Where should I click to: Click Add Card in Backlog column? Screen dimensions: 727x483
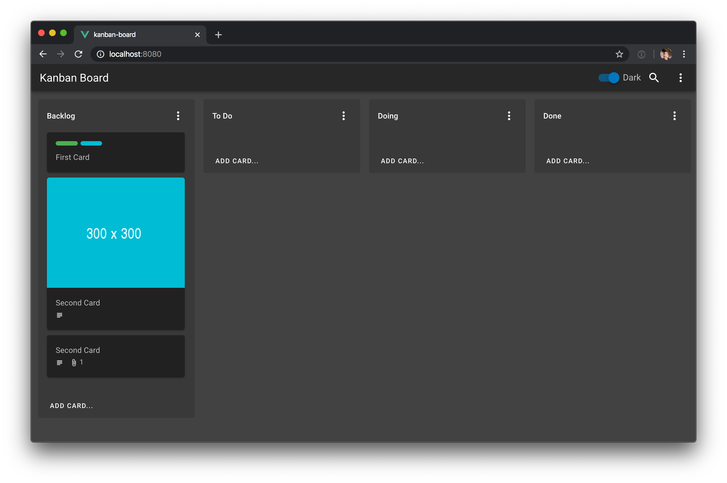tap(71, 406)
